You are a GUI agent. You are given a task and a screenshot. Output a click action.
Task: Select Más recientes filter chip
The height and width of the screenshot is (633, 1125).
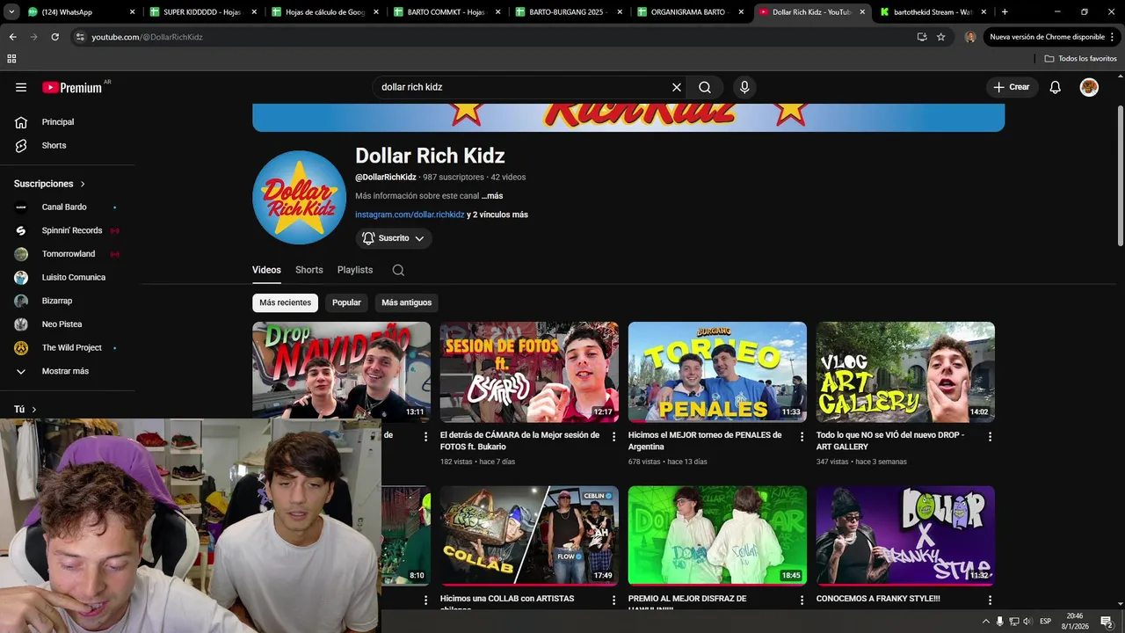[x=285, y=302]
